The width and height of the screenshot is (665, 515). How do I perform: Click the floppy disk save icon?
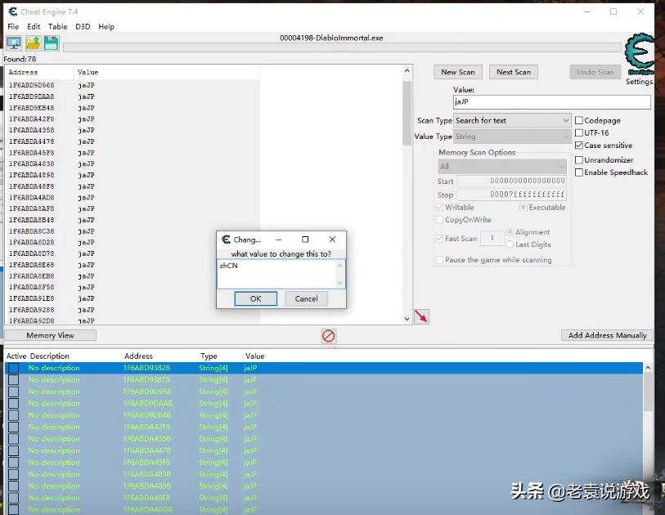click(x=51, y=43)
